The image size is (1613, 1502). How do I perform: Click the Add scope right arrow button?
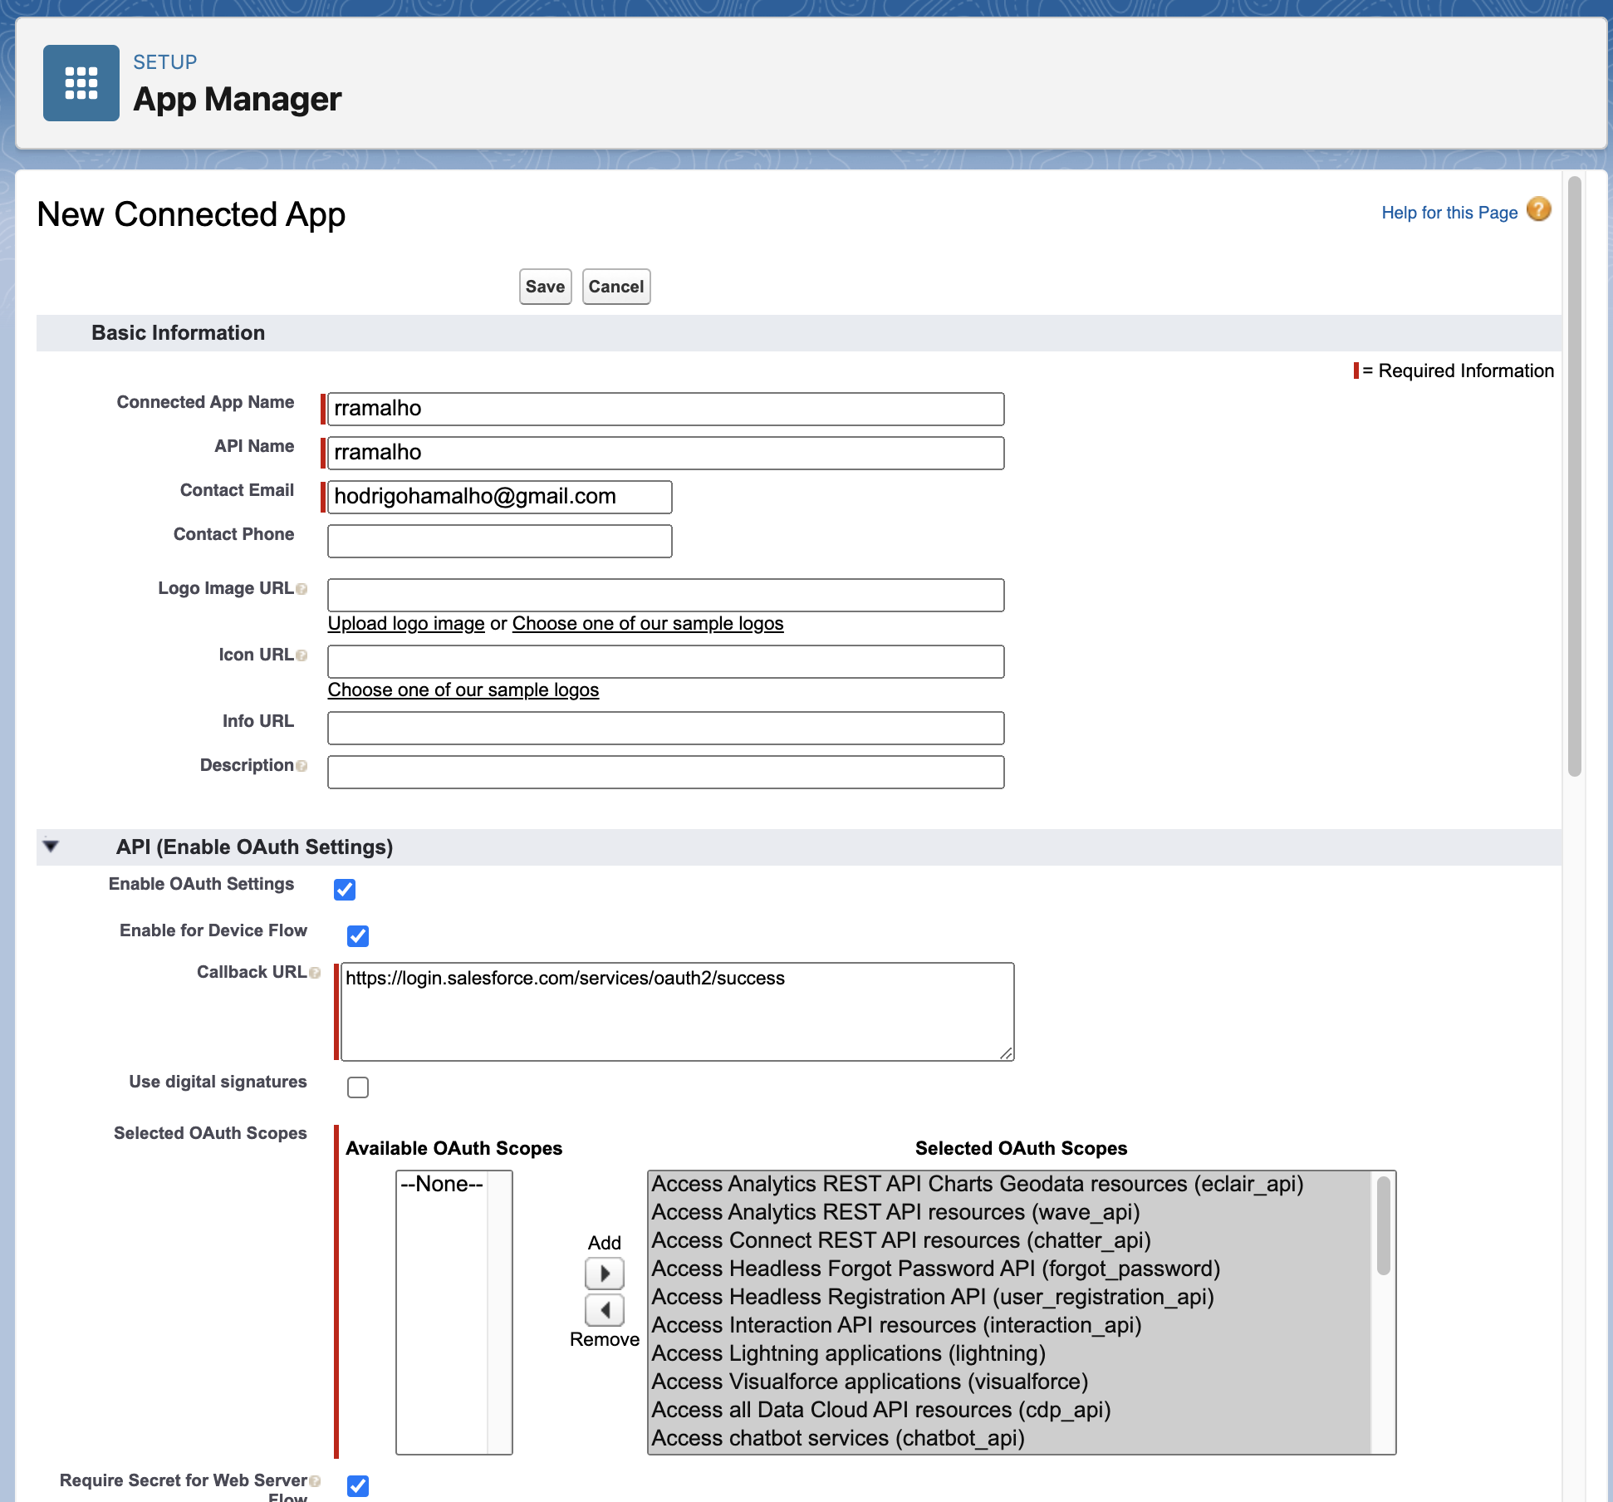coord(604,1274)
